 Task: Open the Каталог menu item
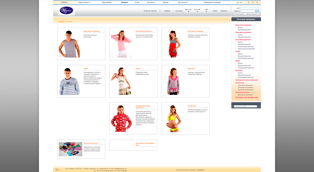[x=124, y=2]
